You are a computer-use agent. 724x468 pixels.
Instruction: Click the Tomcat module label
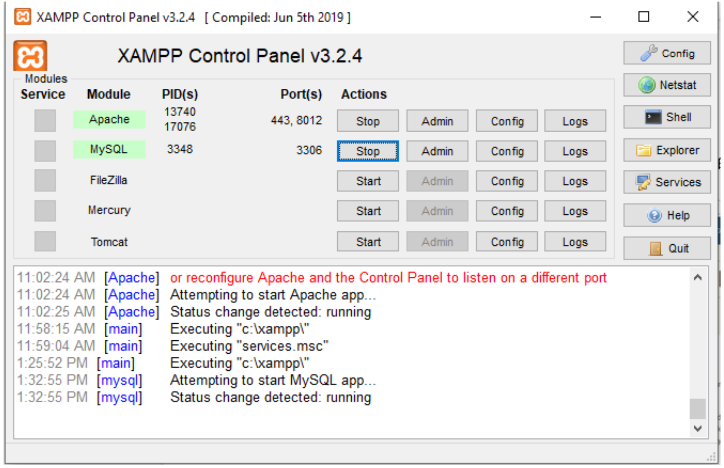pyautogui.click(x=109, y=242)
